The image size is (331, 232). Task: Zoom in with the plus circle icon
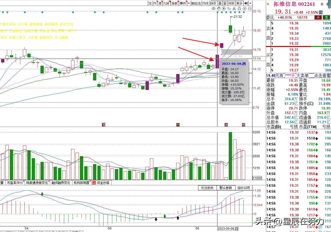244,9
